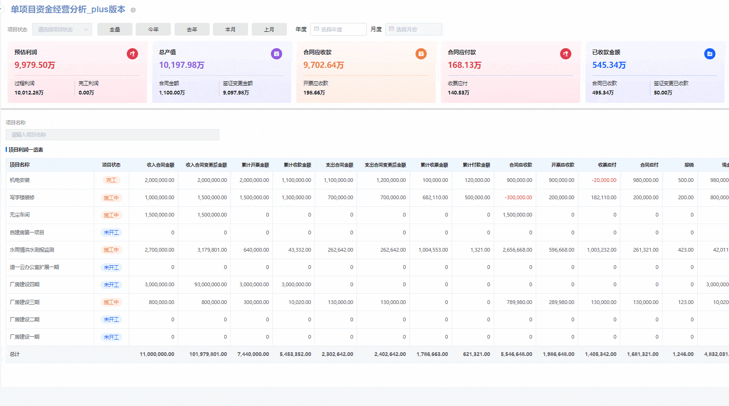Expand the 项目状态 dropdown
This screenshot has width=729, height=406.
tap(62, 29)
